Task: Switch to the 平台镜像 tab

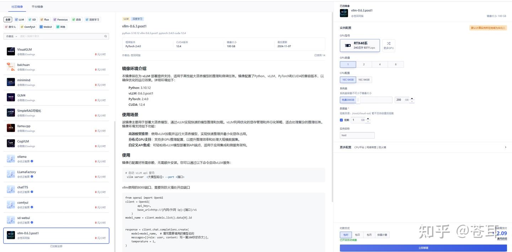Action: click(37, 7)
